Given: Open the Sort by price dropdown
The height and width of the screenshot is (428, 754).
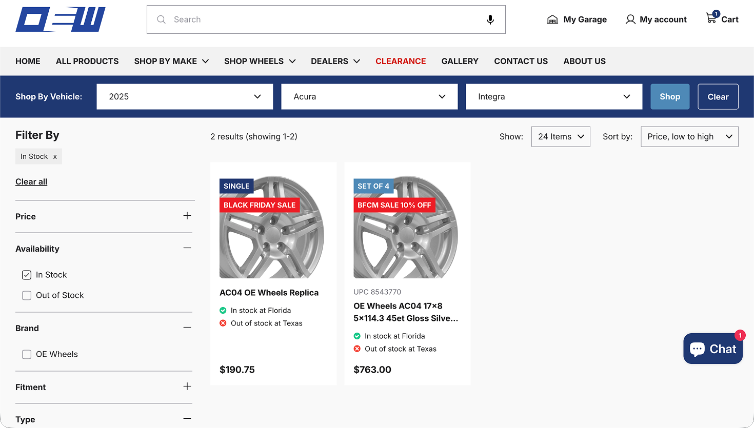Looking at the screenshot, I should pos(689,137).
